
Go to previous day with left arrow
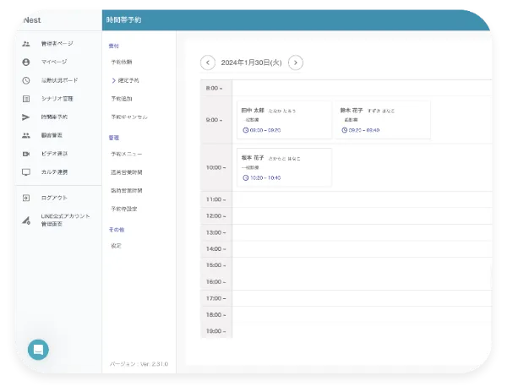tap(208, 63)
